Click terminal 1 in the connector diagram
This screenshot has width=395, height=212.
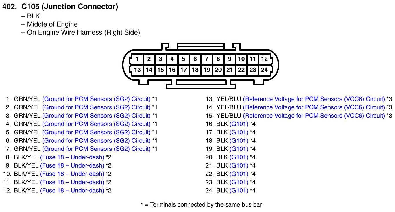(137, 59)
